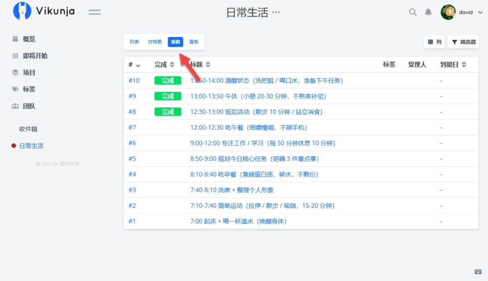This screenshot has height=281, width=488.
Task: Switch to the 甘特图 view tab
Action: point(155,42)
